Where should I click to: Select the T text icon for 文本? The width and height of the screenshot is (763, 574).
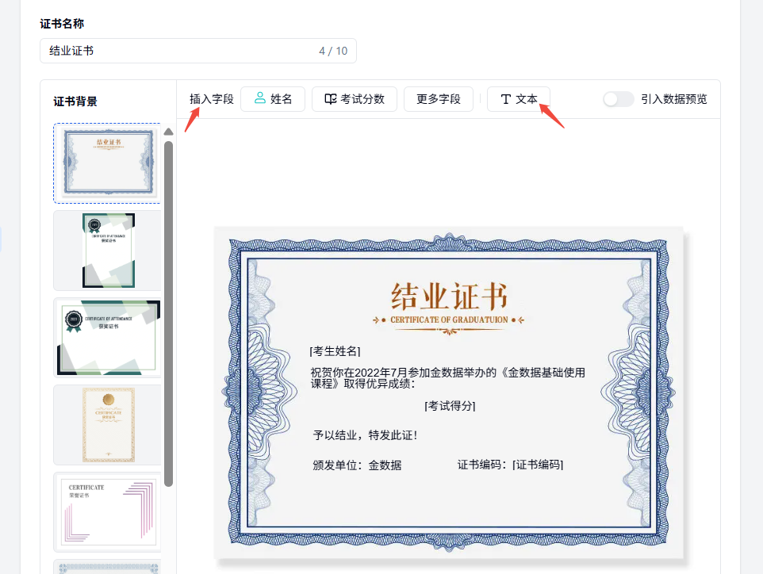coord(505,99)
